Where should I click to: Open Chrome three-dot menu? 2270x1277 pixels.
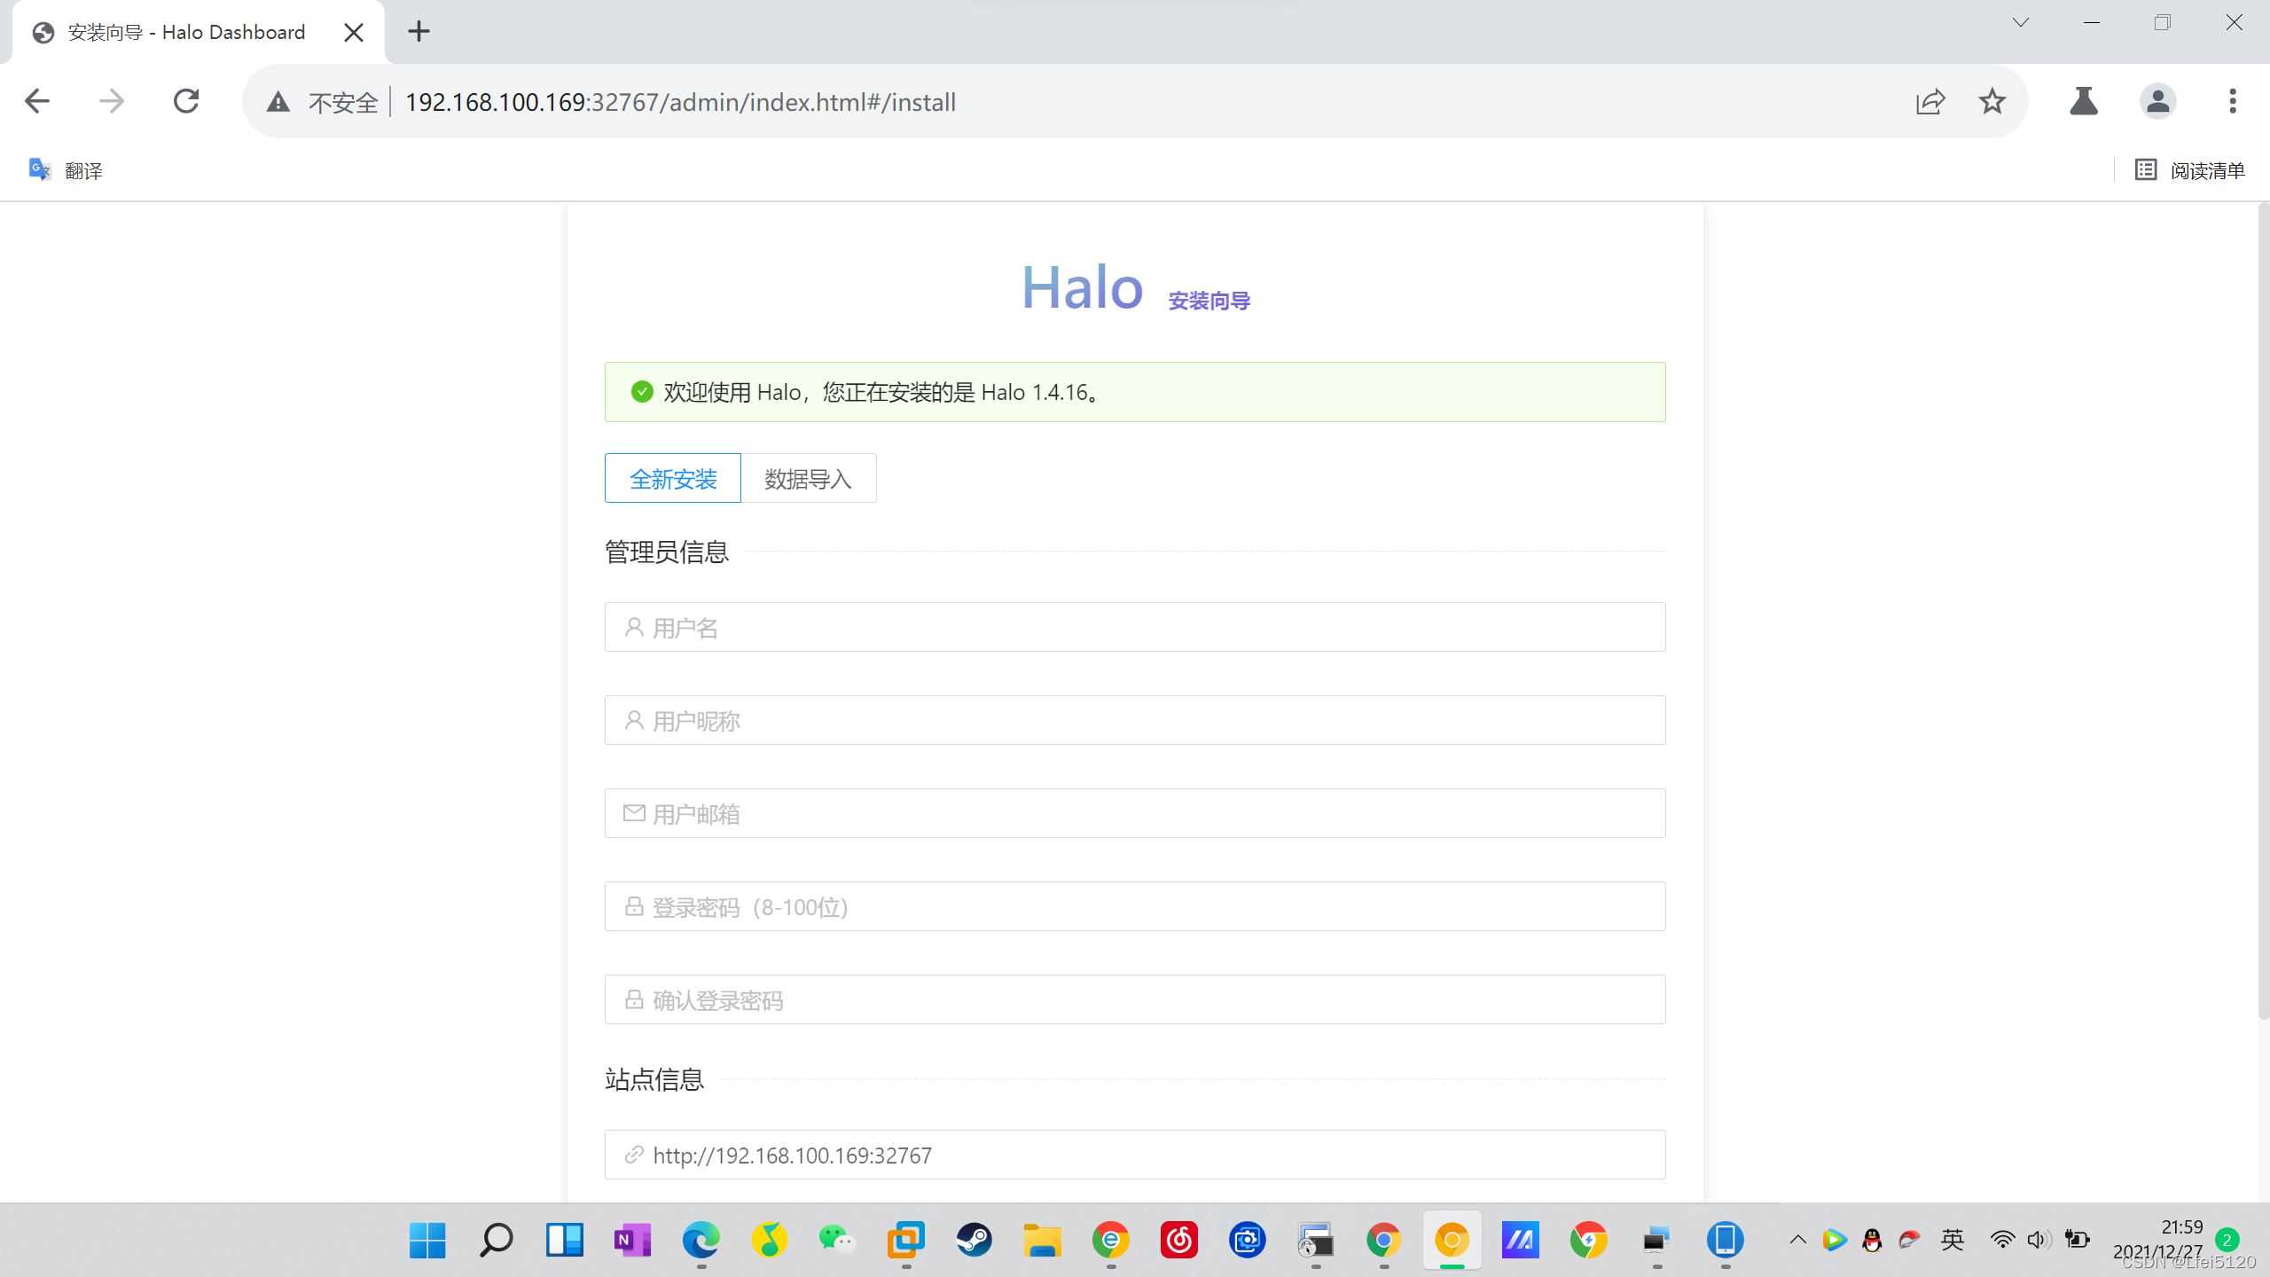click(x=2232, y=101)
